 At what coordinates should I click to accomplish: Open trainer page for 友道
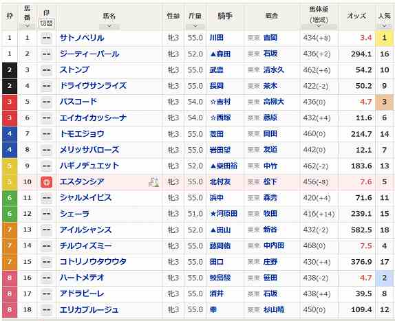click(270, 150)
